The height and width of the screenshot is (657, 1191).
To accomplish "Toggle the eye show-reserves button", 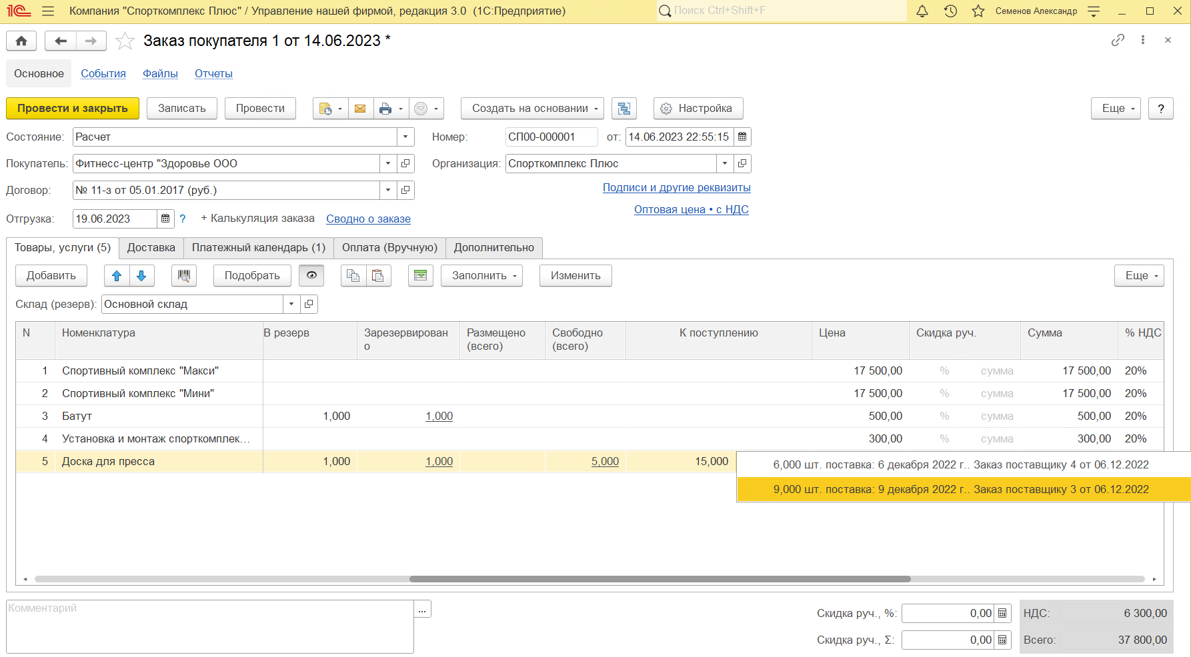I will (x=311, y=276).
